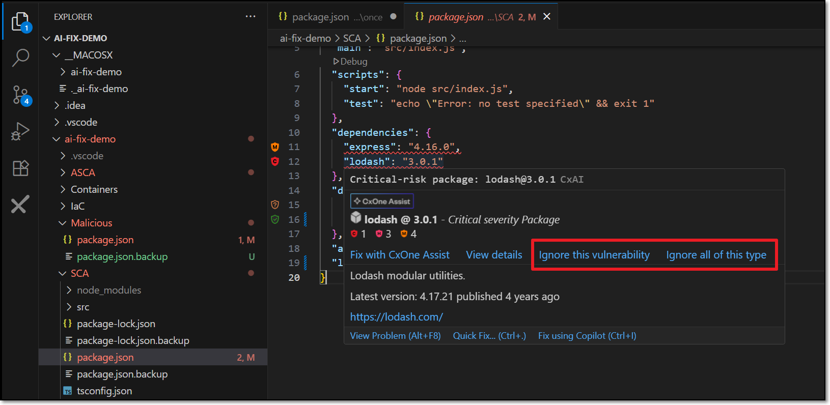Click Fix with CxOne Assist link

[x=400, y=255]
